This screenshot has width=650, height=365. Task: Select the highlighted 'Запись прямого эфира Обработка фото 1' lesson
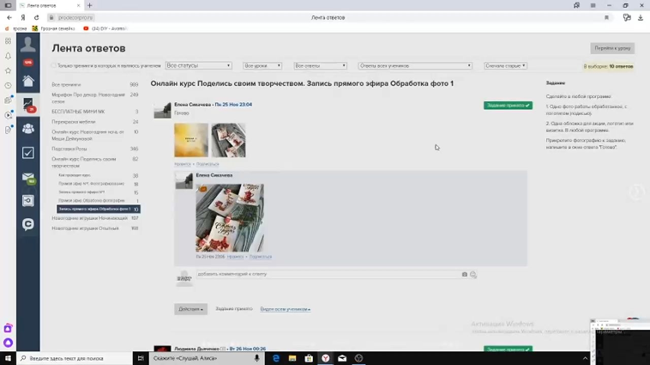[x=99, y=209]
